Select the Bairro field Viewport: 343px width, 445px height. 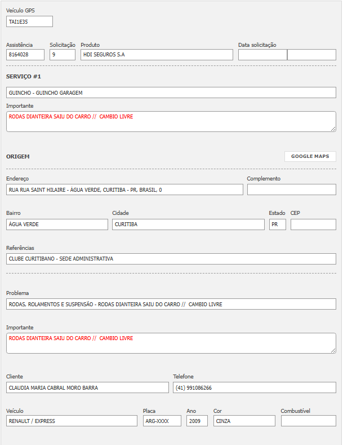click(57, 224)
